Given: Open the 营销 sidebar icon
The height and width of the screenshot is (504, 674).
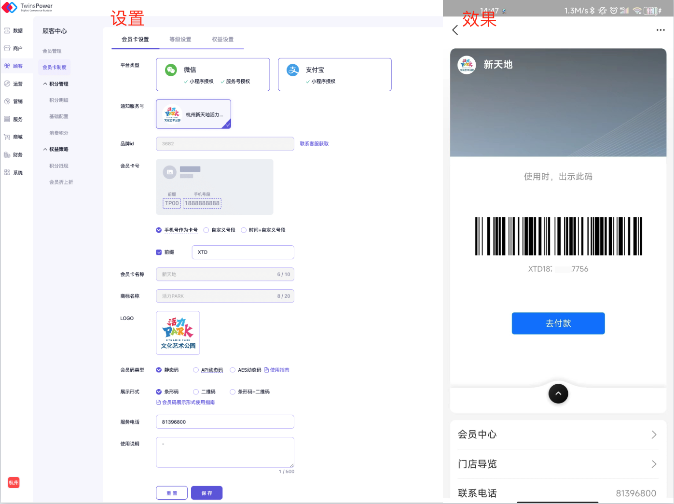Looking at the screenshot, I should 7,101.
